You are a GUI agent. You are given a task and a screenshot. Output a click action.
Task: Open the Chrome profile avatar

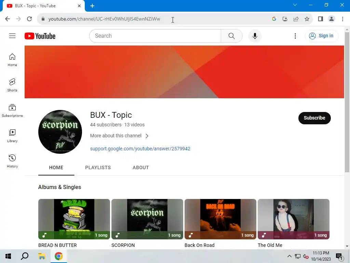[x=332, y=19]
